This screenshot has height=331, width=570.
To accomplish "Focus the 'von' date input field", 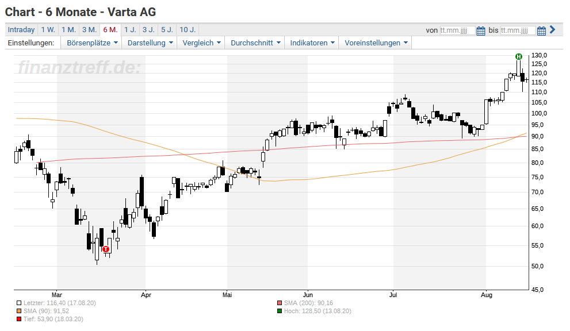I will 457,30.
